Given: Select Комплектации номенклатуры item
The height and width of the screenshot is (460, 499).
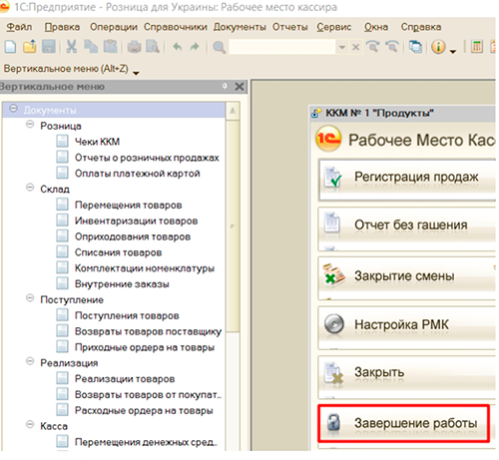Looking at the screenshot, I should [x=145, y=268].
